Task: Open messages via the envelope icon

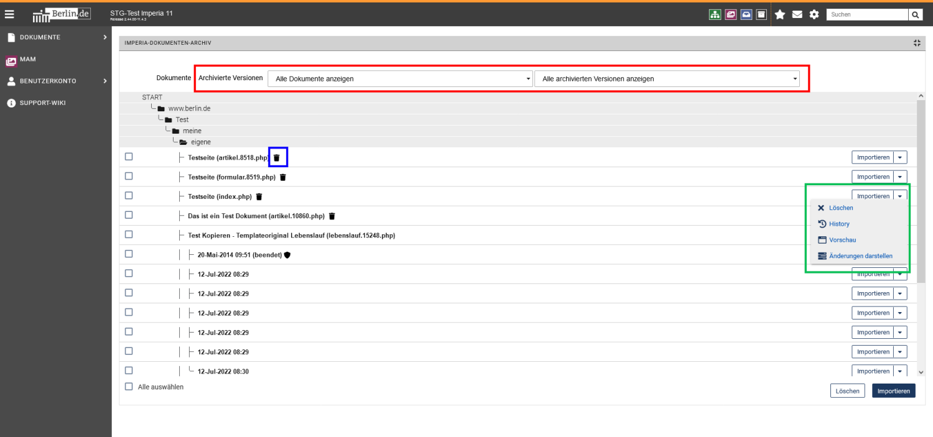Action: click(797, 14)
